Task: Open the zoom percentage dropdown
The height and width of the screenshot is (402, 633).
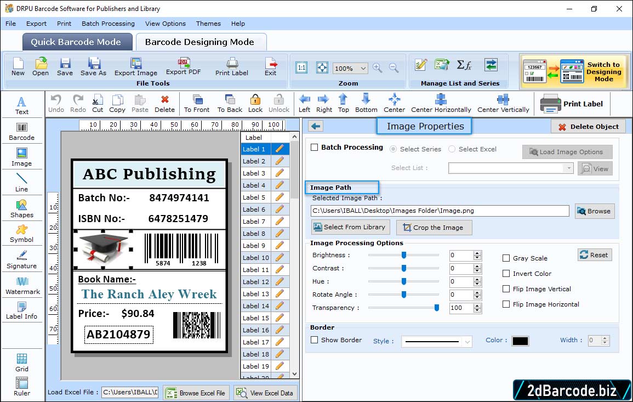Action: [x=363, y=69]
